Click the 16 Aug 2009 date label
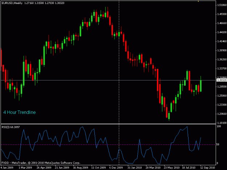 [x=81, y=168]
